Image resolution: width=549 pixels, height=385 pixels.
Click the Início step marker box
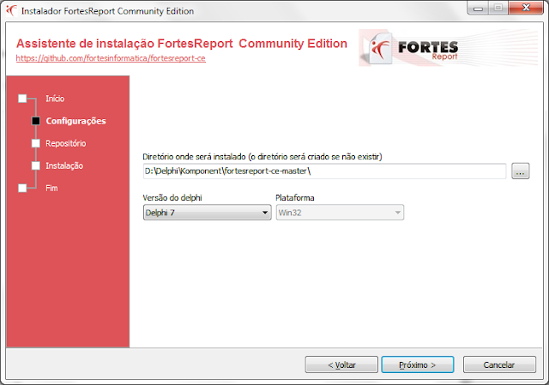click(22, 99)
